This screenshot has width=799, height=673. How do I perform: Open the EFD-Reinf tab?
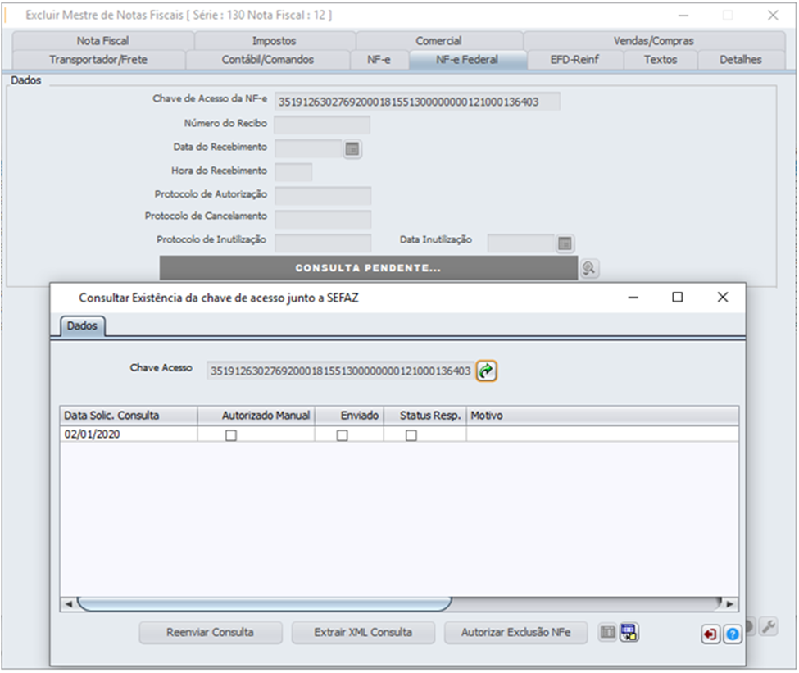click(x=574, y=60)
